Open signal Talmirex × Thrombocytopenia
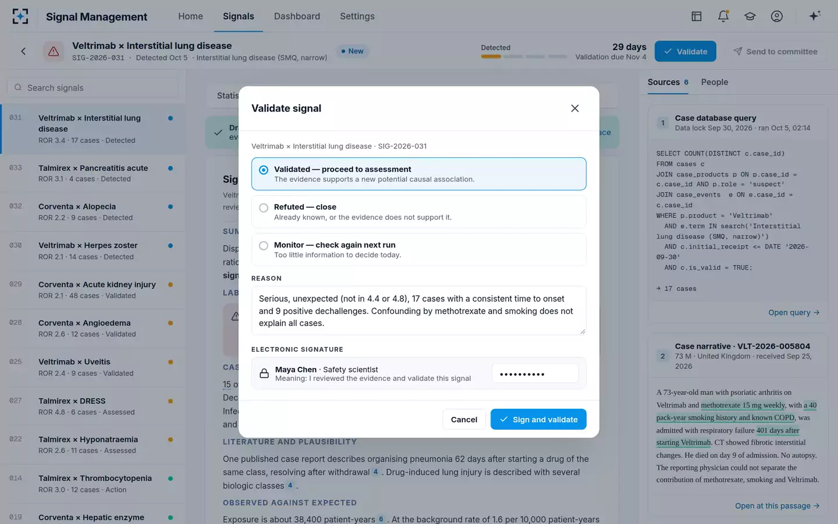The height and width of the screenshot is (524, 838). (93, 484)
